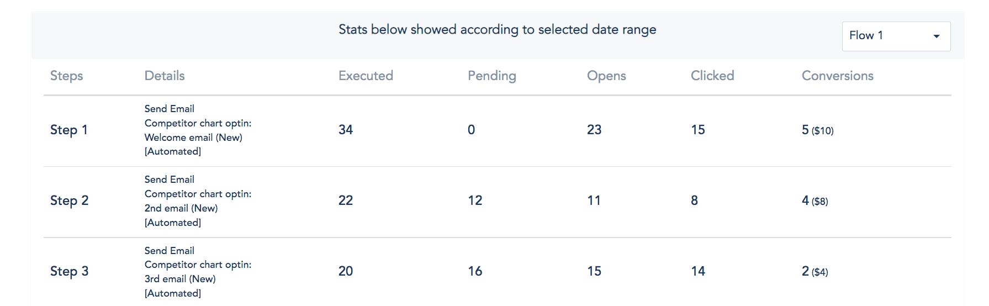
Task: Click the Details column header
Action: (x=165, y=76)
